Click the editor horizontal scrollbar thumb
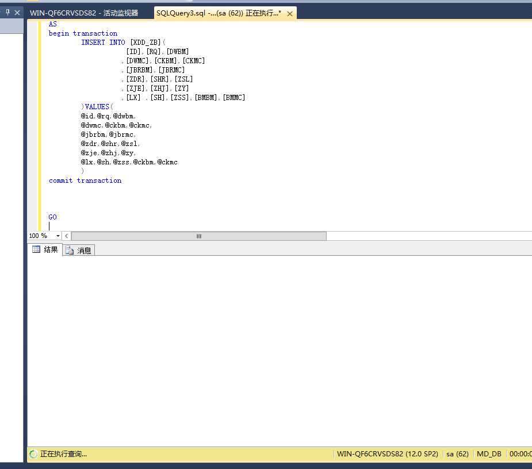Screen dimensions: 532x469 click(x=199, y=236)
